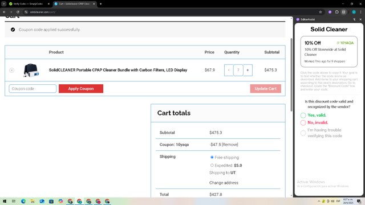Click the Coupon code input field
The image size is (365, 205).
[33, 89]
